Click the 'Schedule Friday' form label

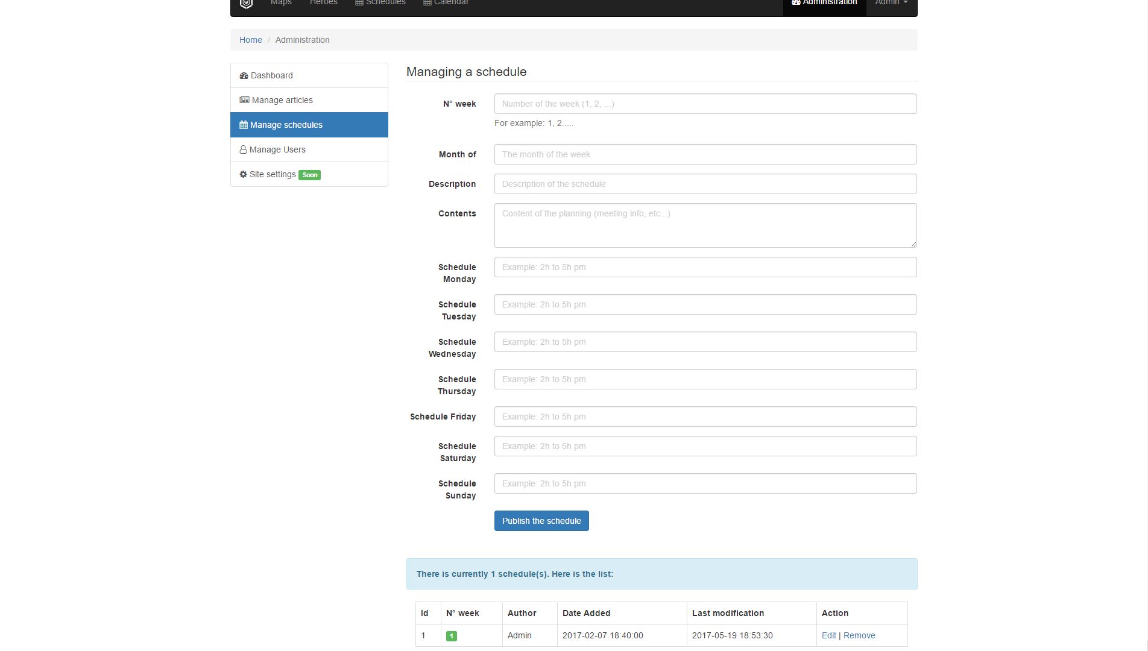[x=443, y=417]
